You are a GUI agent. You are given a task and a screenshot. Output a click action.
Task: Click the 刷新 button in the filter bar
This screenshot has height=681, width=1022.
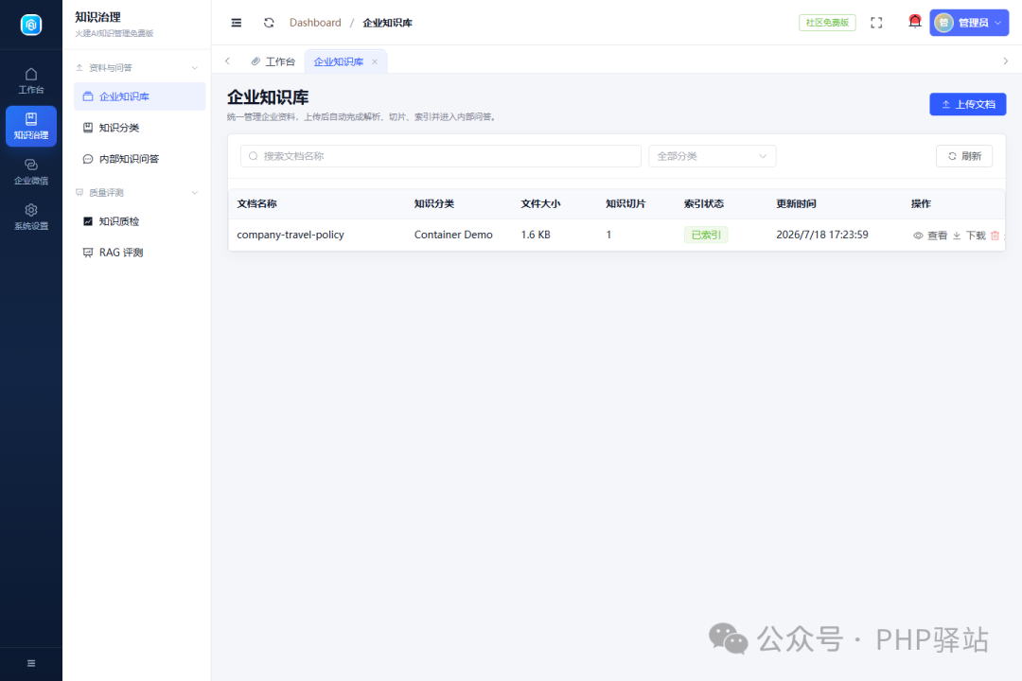[x=964, y=156]
